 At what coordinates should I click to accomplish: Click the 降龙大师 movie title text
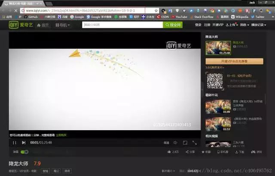18,164
